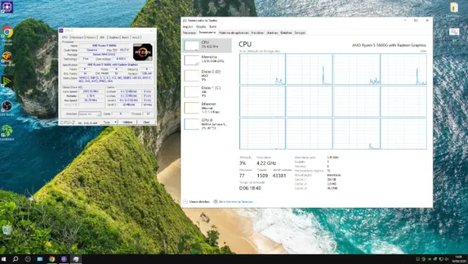Image resolution: width=468 pixels, height=264 pixels.
Task: Select Ethernet in the performance sidebar
Action: coord(207,108)
